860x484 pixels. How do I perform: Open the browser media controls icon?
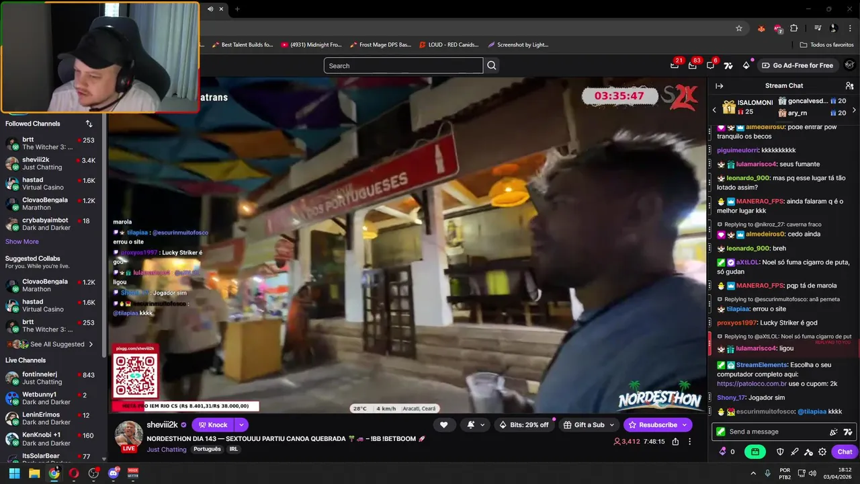click(818, 28)
